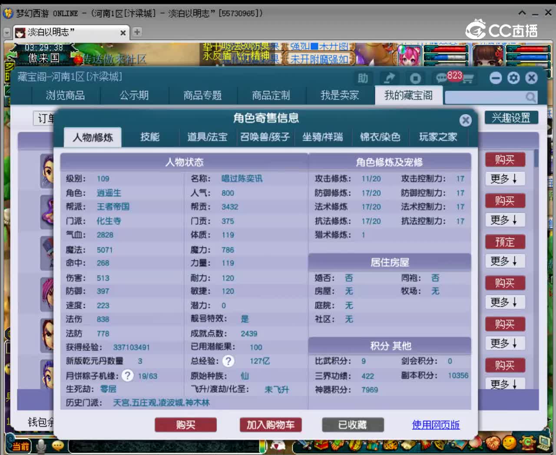Close the 角色寄售信息 dialog
The image size is (556, 455).
tap(465, 120)
